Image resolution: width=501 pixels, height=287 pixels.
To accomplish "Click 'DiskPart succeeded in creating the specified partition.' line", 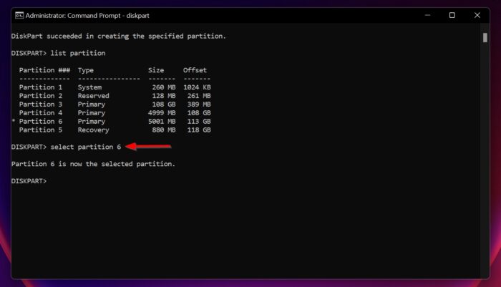I will [x=119, y=36].
